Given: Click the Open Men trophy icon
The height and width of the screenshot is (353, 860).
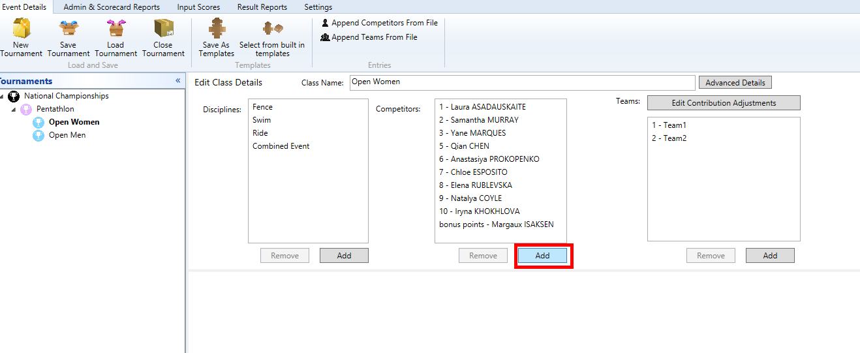Looking at the screenshot, I should pyautogui.click(x=38, y=135).
